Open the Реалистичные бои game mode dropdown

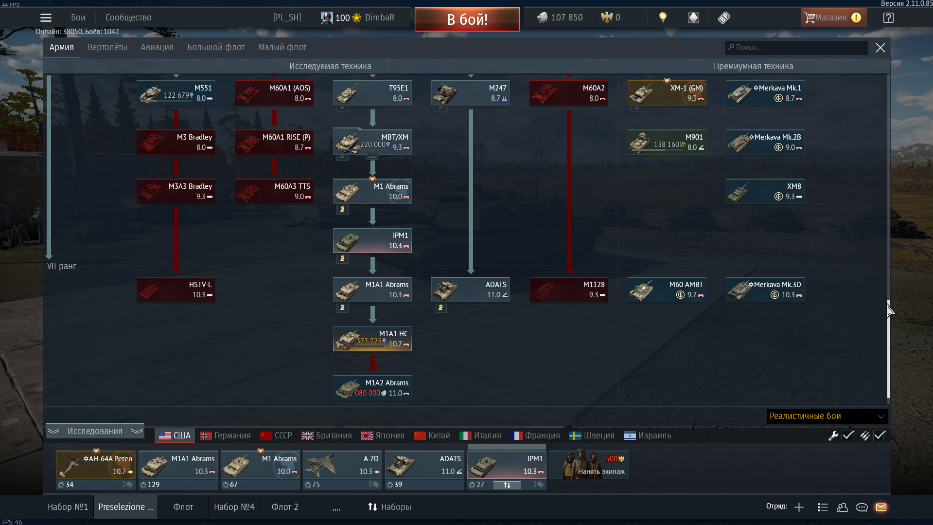(x=827, y=416)
